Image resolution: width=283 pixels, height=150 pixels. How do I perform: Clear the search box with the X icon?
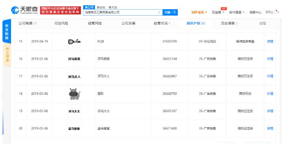tap(159, 12)
